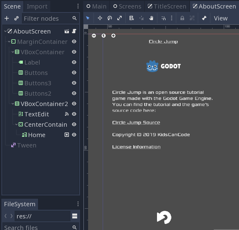Screen dimensions: 239x230
Task: Open the Screens scene tab
Action: [127, 6]
